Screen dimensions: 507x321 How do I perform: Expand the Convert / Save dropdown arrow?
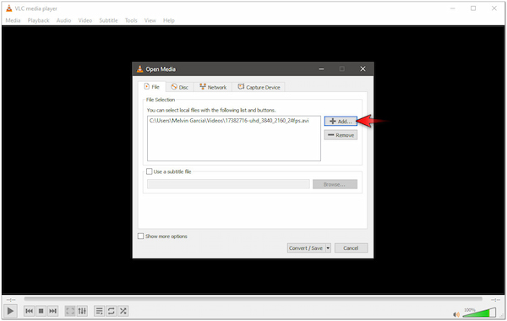pyautogui.click(x=328, y=248)
